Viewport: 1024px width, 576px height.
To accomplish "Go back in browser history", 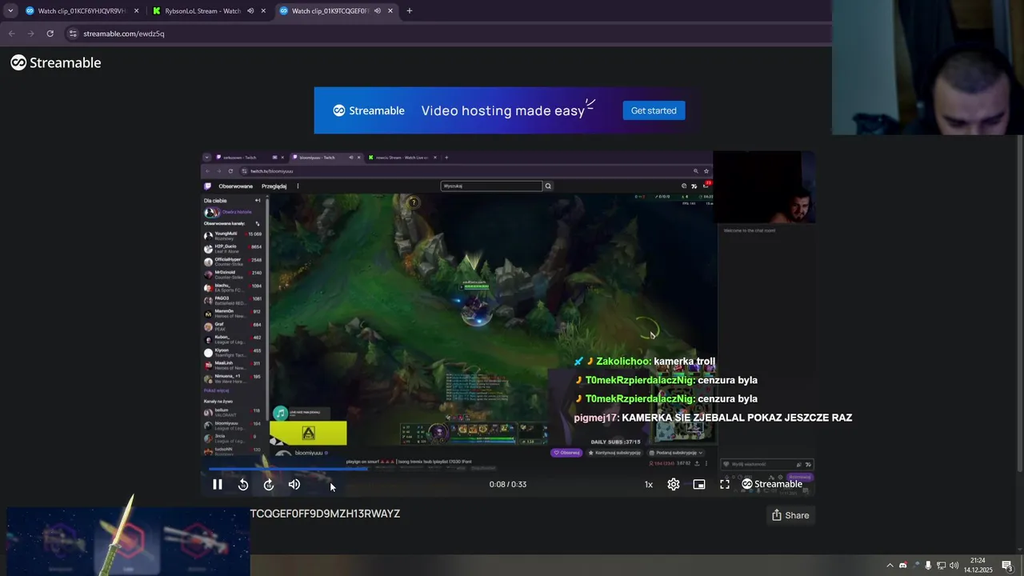I will click(11, 34).
